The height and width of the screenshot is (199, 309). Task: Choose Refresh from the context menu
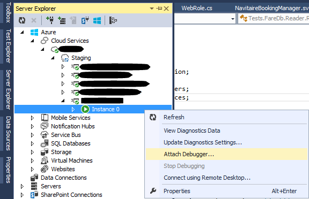point(226,117)
